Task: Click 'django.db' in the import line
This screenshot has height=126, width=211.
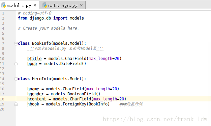Action: (40, 18)
